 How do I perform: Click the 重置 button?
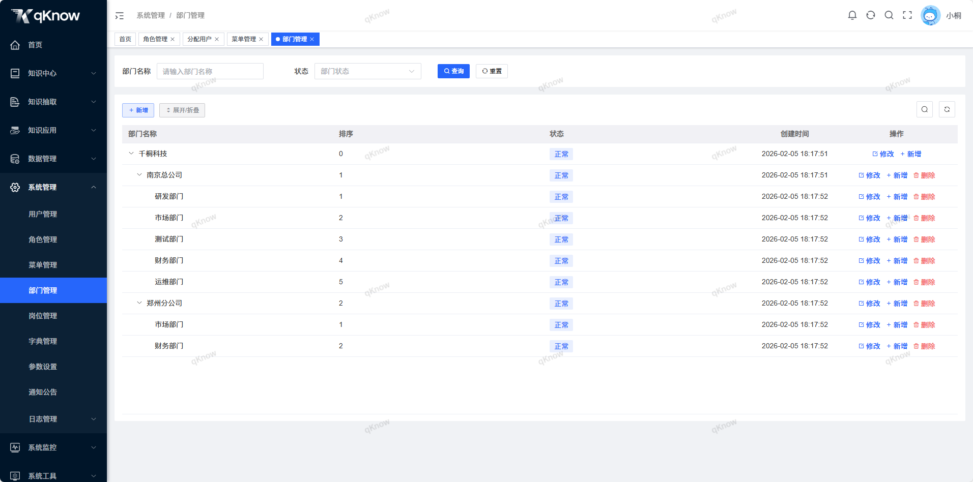click(x=492, y=71)
